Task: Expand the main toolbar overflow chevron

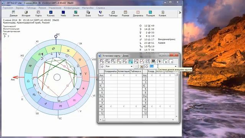Action: [x=180, y=13]
